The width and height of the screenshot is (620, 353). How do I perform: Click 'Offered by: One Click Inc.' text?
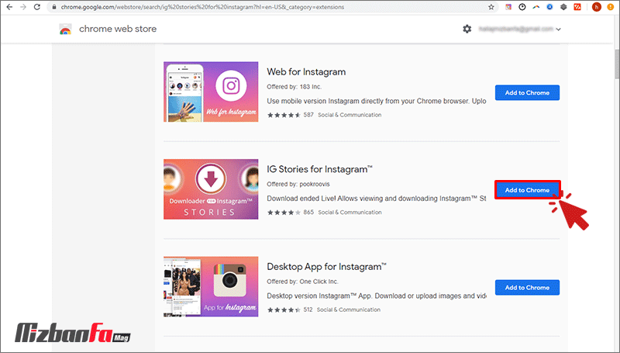click(x=302, y=282)
